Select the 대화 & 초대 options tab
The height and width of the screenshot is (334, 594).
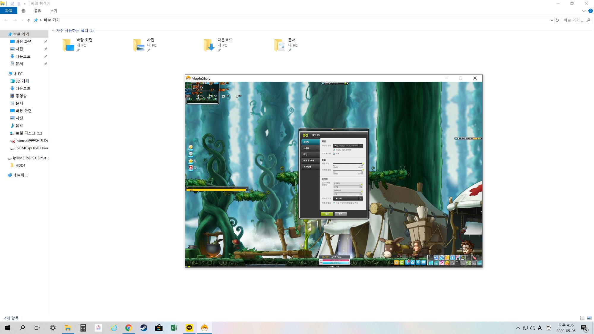coord(310,161)
